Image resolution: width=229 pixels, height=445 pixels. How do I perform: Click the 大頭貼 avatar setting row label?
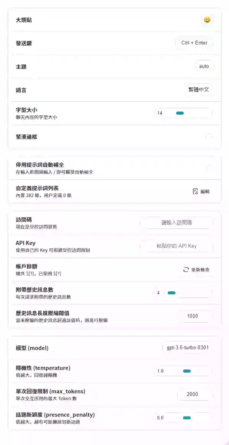(x=23, y=20)
